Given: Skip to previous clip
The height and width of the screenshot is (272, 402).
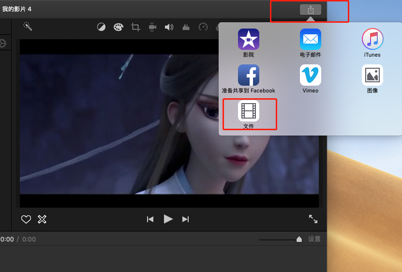Looking at the screenshot, I should 150,219.
